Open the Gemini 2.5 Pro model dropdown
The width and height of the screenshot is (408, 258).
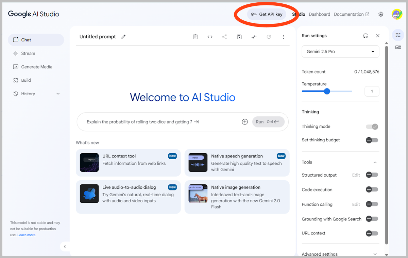(340, 52)
